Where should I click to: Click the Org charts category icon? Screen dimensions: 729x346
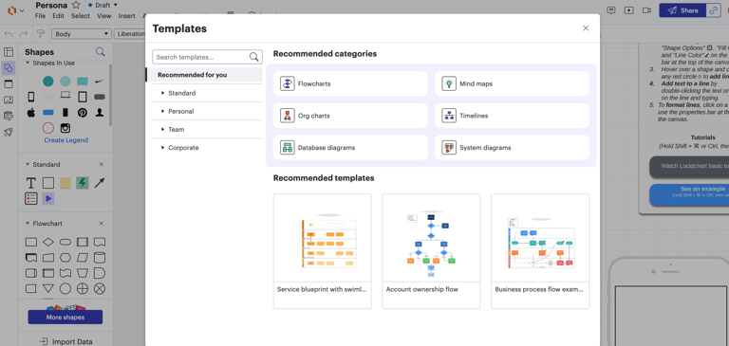pyautogui.click(x=288, y=116)
